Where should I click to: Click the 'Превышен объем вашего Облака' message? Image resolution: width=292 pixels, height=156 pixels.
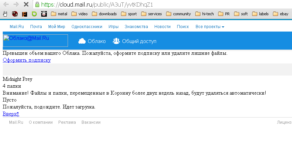[115, 53]
